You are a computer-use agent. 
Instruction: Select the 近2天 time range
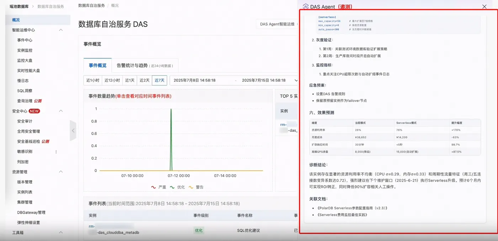pos(144,80)
